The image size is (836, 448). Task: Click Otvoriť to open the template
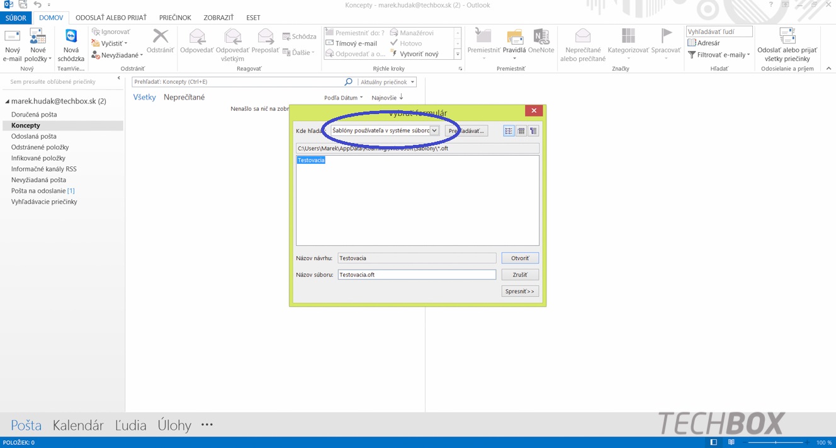click(520, 258)
